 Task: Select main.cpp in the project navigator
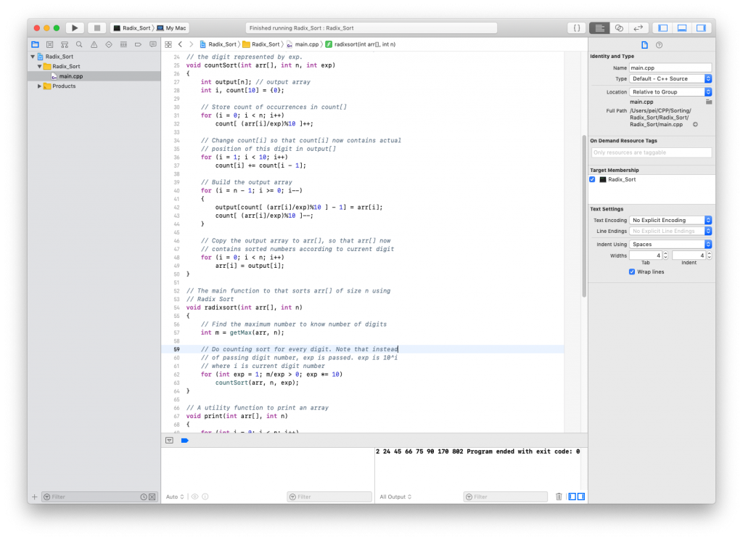click(70, 76)
